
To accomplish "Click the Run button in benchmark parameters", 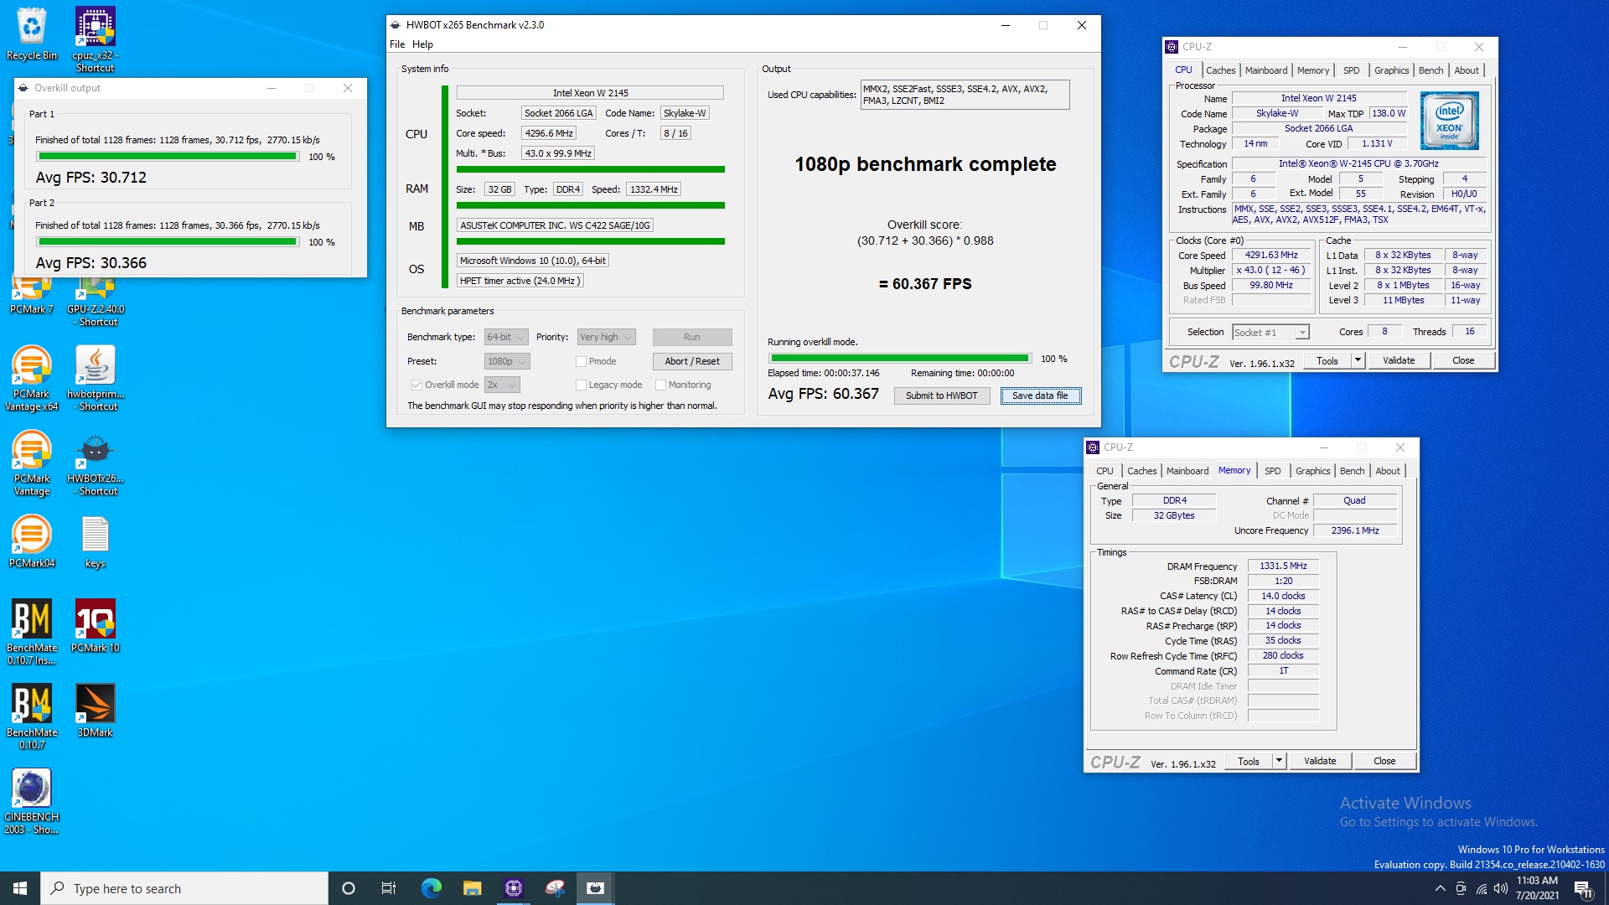I will (692, 337).
